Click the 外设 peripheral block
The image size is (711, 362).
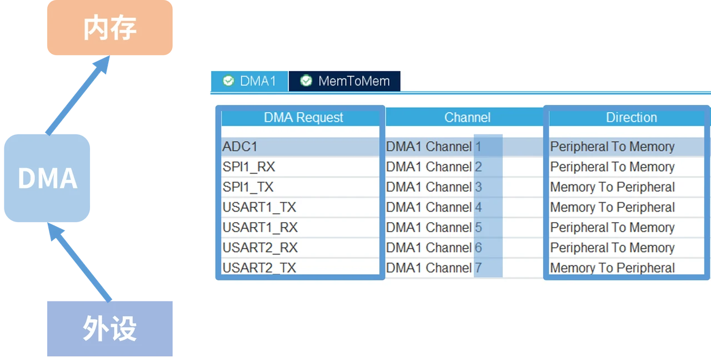point(110,329)
